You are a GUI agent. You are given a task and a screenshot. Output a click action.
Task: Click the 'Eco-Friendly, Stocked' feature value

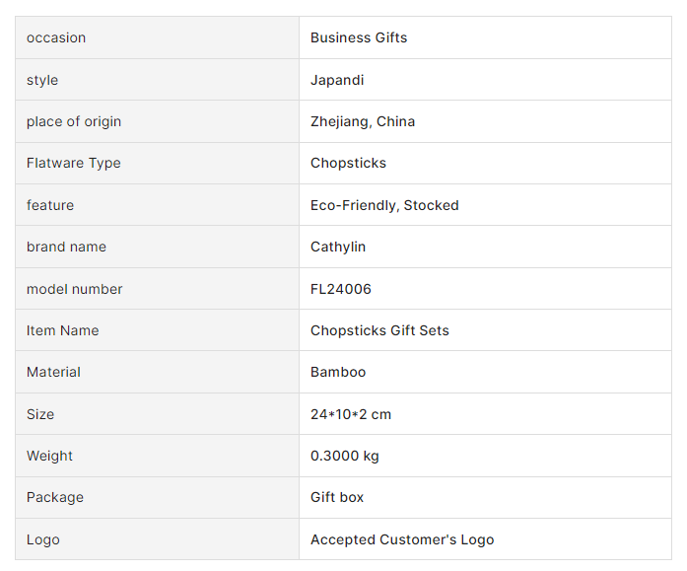(384, 205)
